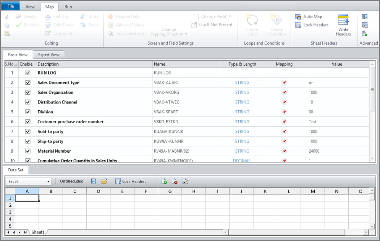Save the Untitled.xlsx data set file

[93, 182]
